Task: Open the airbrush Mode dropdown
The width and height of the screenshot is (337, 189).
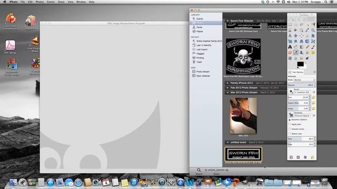Action: click(304, 80)
